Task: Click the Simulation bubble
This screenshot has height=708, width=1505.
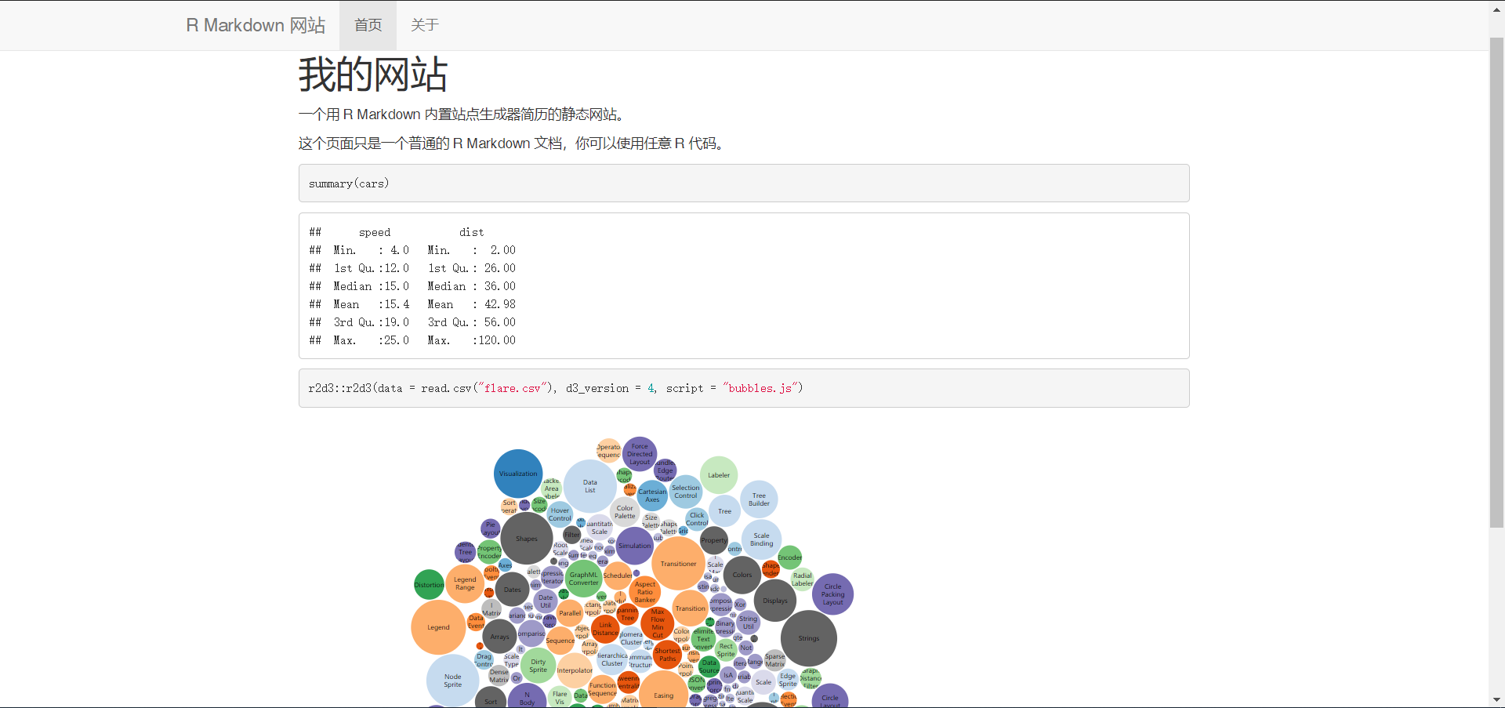Action: (634, 546)
